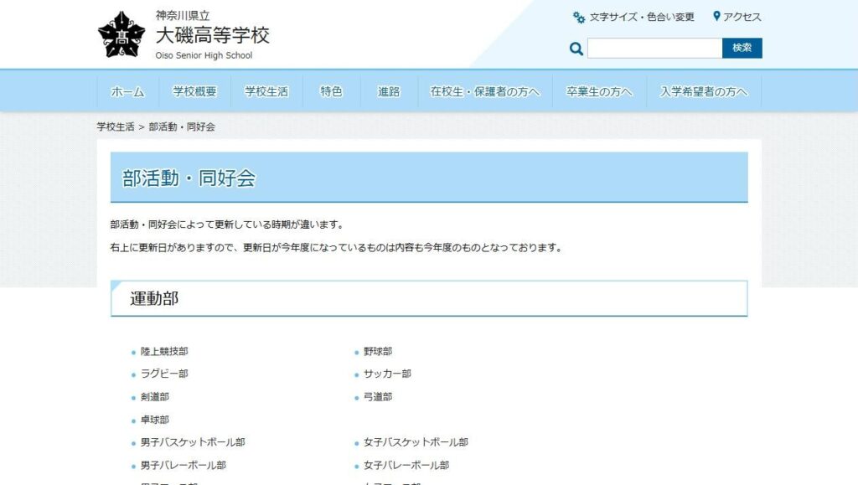Open the サッカー部 club link
Screen dimensions: 858x485
pyautogui.click(x=387, y=374)
